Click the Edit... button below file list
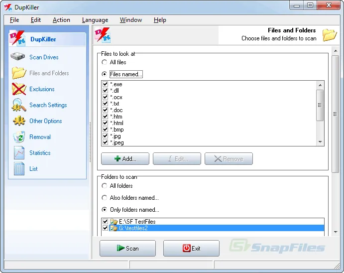The height and width of the screenshot is (273, 344). [x=177, y=158]
